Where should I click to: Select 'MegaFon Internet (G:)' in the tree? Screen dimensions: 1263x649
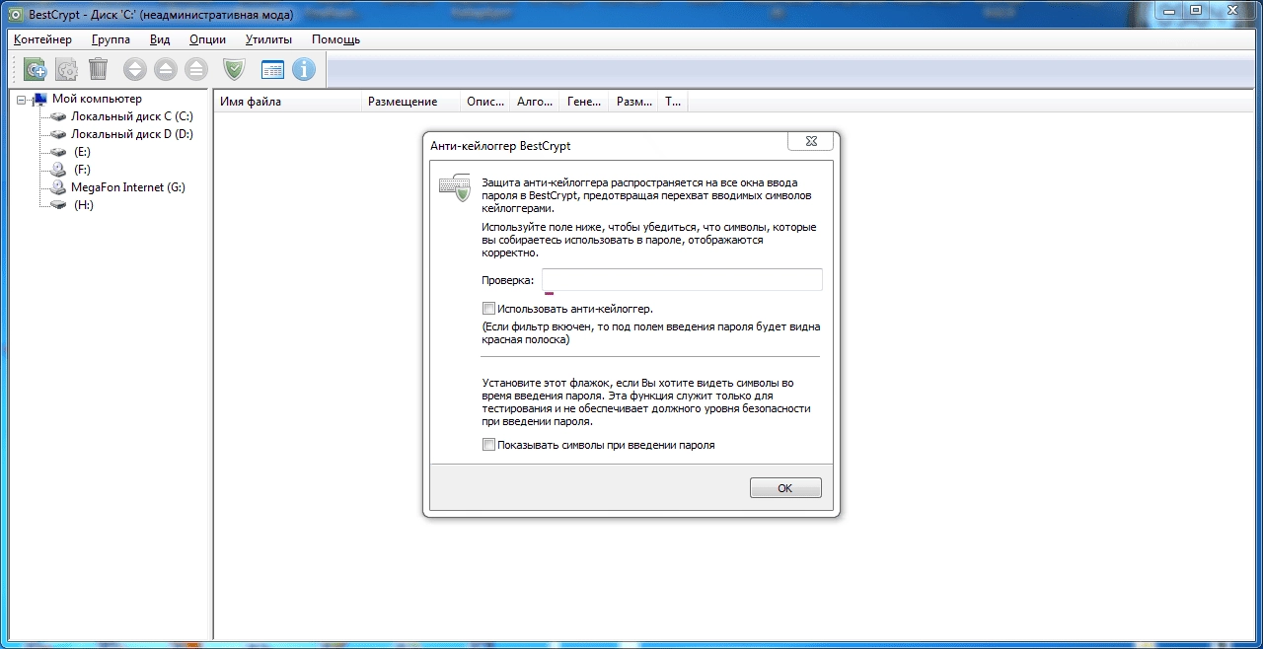pyautogui.click(x=128, y=187)
